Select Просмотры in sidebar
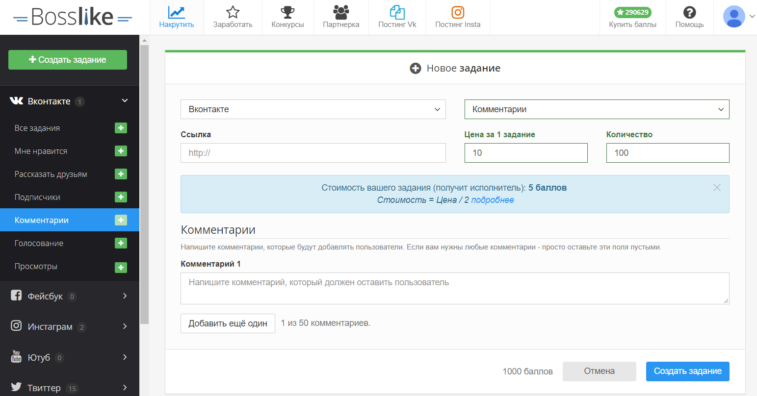Screen dimensions: 757x396 [x=36, y=266]
